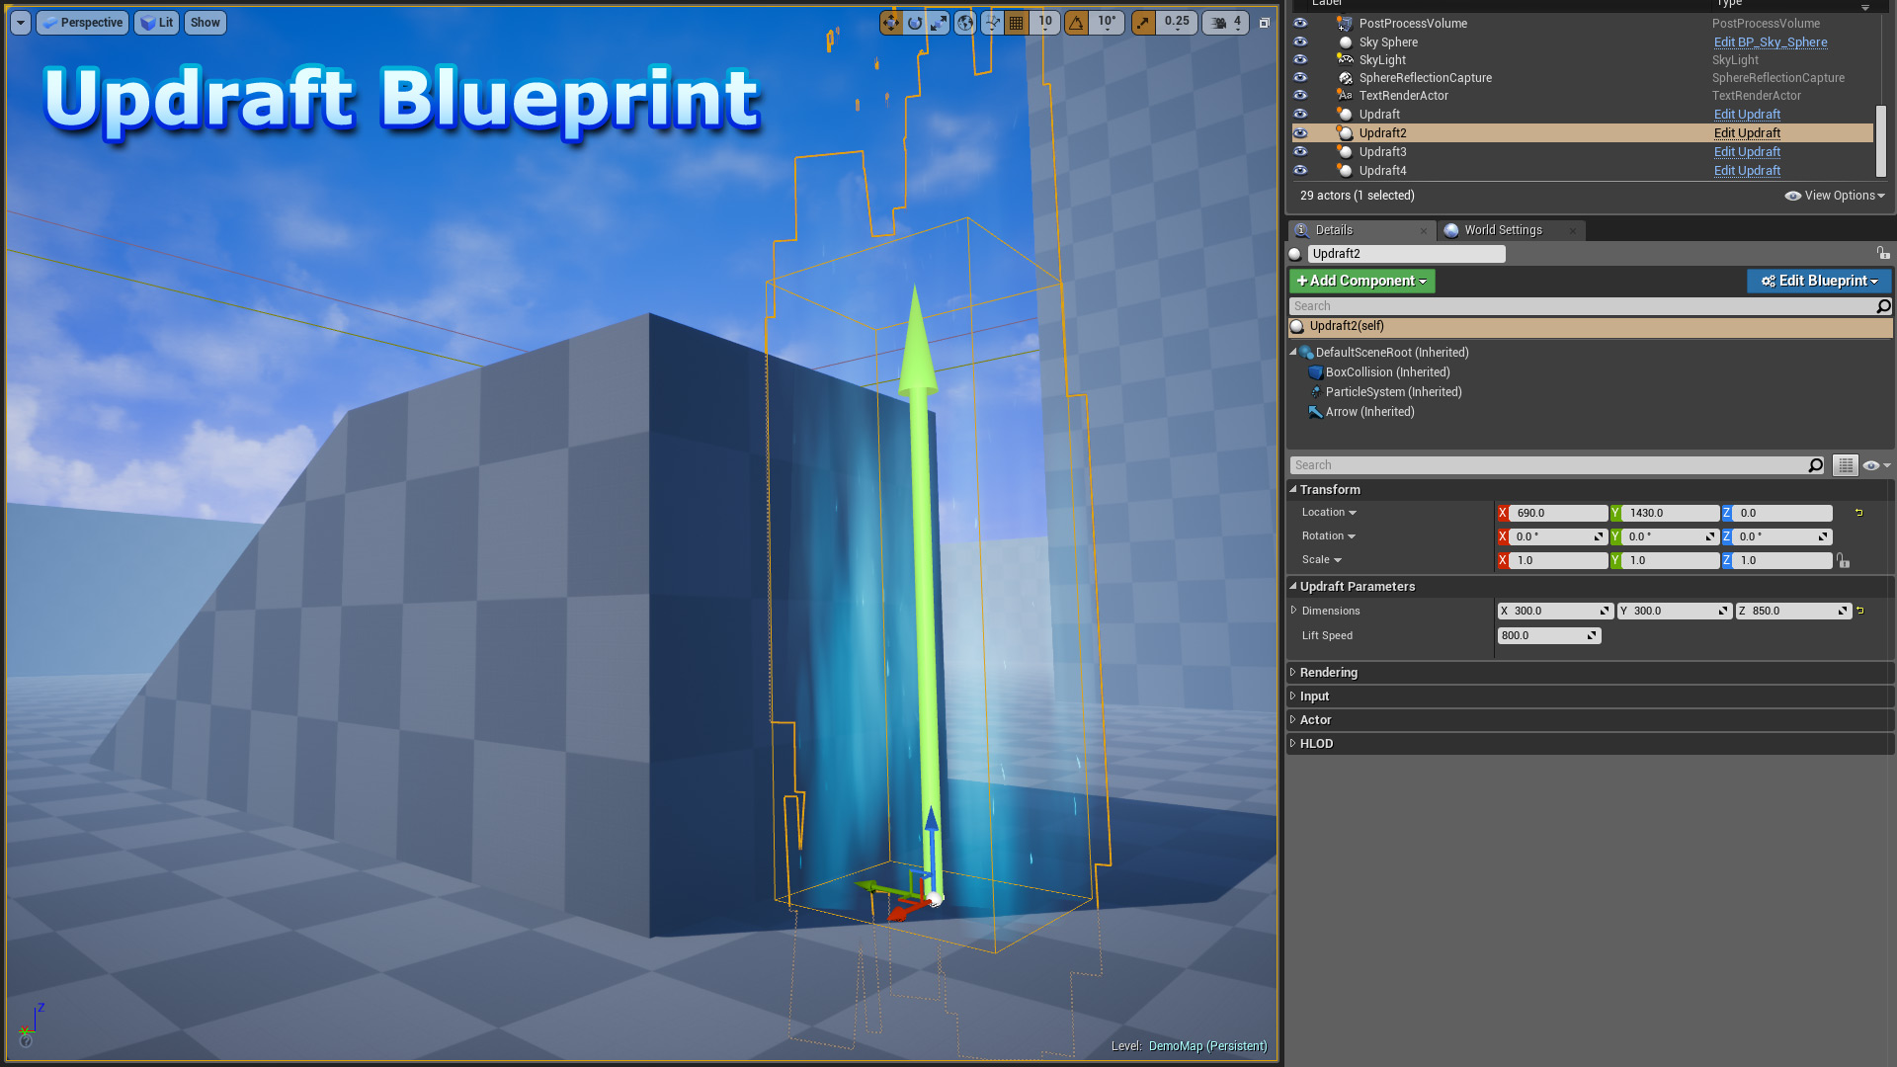Viewport: 1897px width, 1067px height.
Task: Open the Show viewport menu
Action: pyautogui.click(x=206, y=23)
